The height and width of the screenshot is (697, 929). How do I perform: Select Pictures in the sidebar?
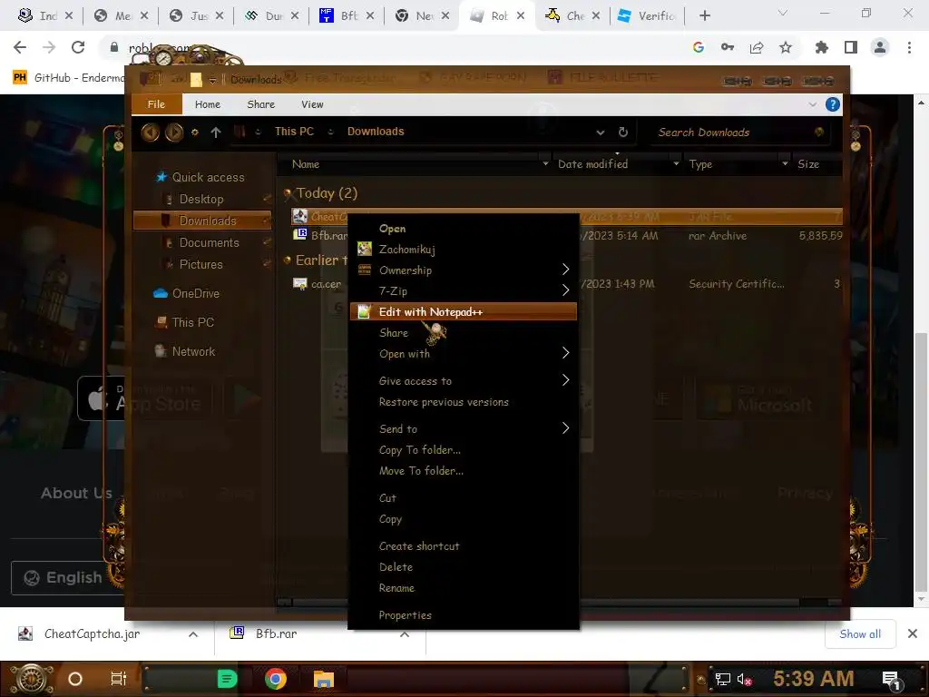200,264
